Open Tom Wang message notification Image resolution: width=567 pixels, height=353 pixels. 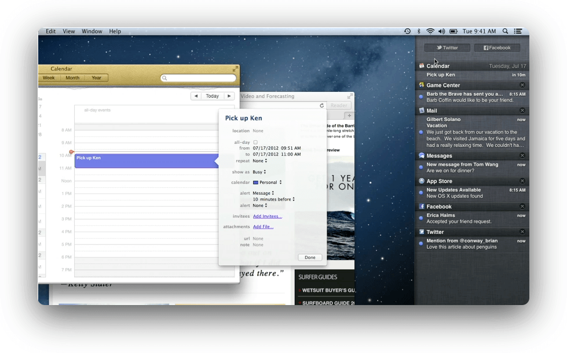pyautogui.click(x=471, y=168)
